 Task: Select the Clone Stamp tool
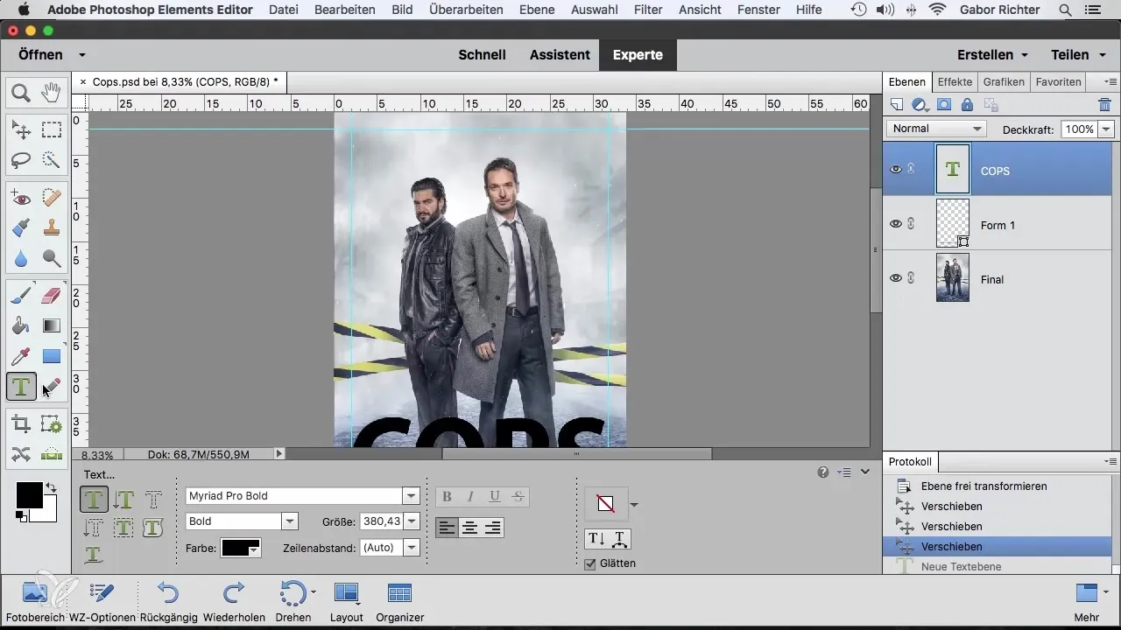point(52,228)
